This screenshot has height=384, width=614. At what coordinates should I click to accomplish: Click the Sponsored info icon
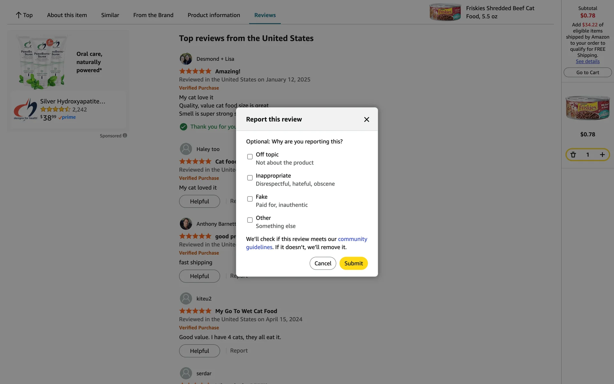[125, 135]
